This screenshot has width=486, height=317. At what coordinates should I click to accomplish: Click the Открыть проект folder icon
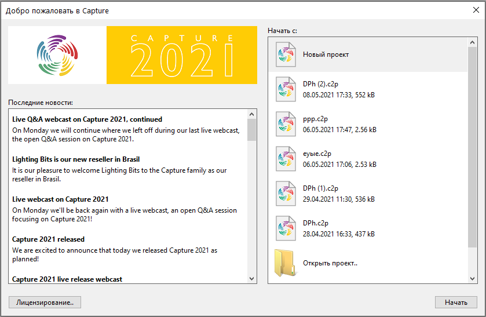pyautogui.click(x=285, y=263)
